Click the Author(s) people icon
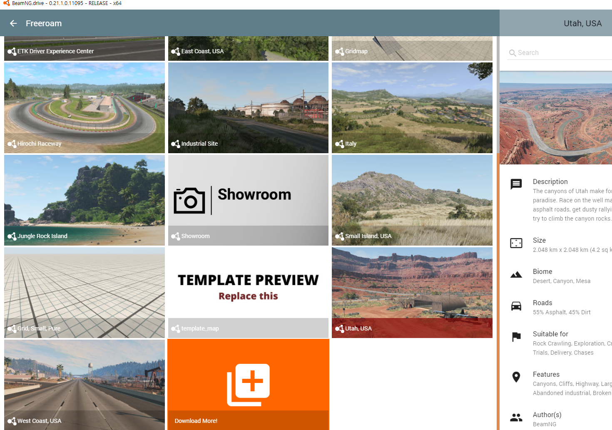 pyautogui.click(x=516, y=417)
